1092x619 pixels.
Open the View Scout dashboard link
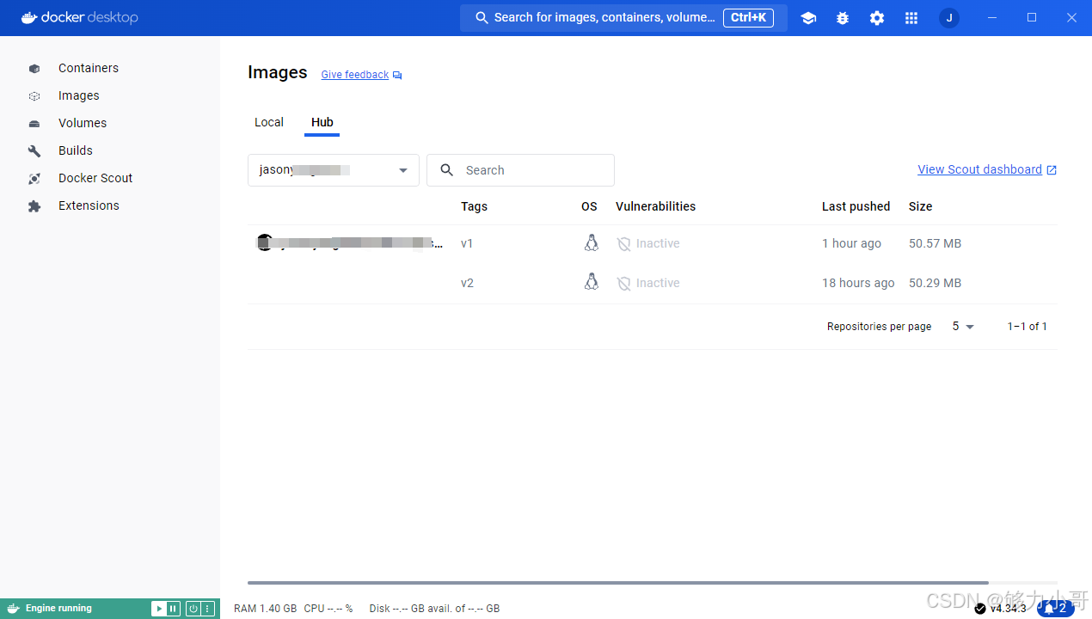[x=979, y=169]
